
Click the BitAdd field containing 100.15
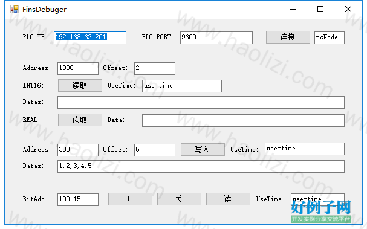point(78,199)
